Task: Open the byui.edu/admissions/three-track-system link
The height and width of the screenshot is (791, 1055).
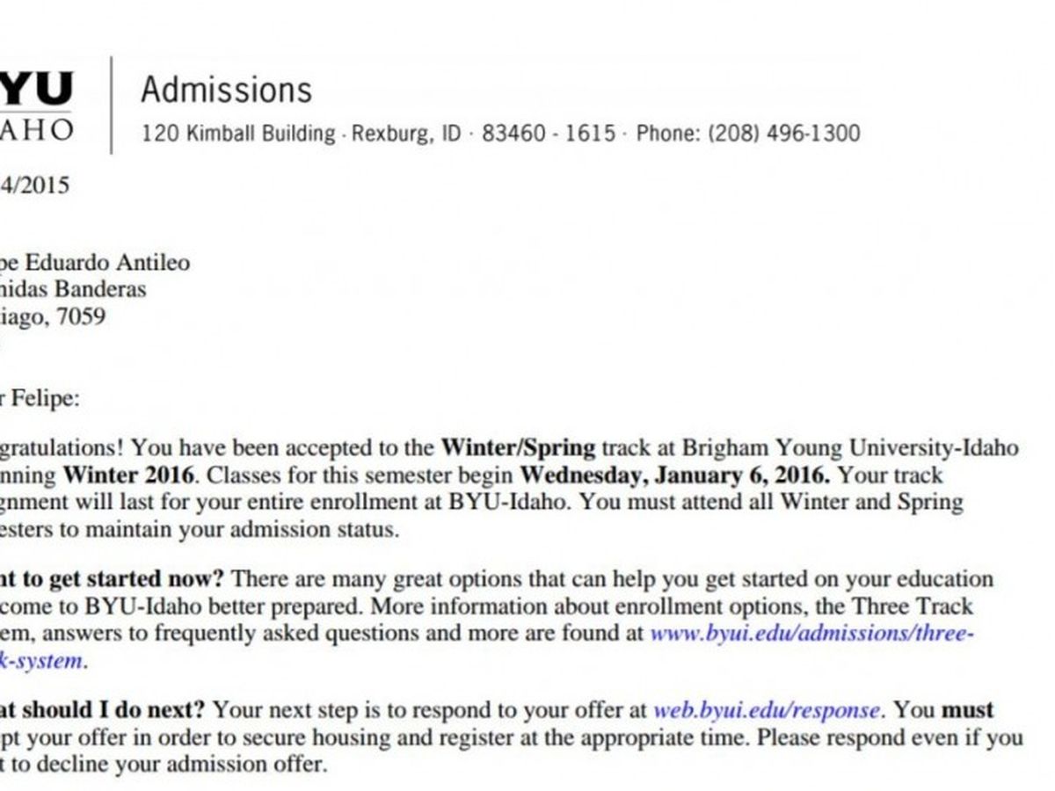Action: 811,634
